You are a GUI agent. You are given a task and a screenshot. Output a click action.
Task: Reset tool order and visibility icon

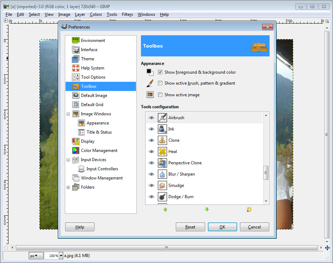coord(249,209)
